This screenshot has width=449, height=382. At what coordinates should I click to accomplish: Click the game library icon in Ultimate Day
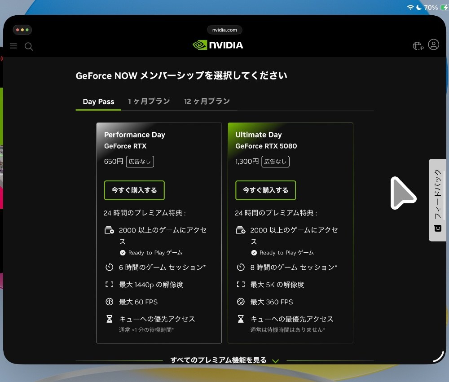(241, 230)
